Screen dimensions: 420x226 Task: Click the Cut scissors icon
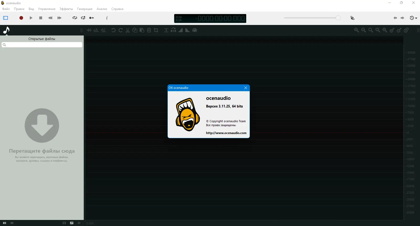tap(128, 30)
